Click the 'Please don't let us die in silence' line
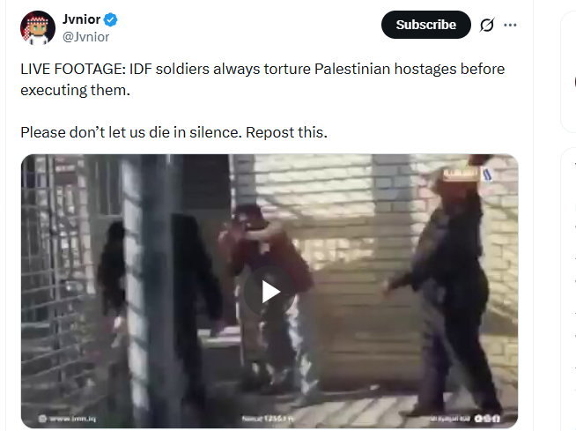 (174, 132)
